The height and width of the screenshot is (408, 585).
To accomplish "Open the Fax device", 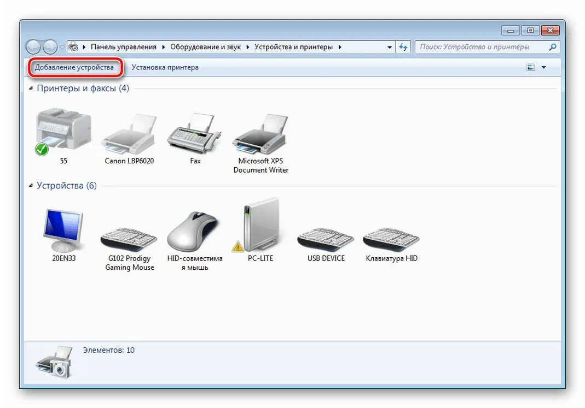I will point(195,134).
